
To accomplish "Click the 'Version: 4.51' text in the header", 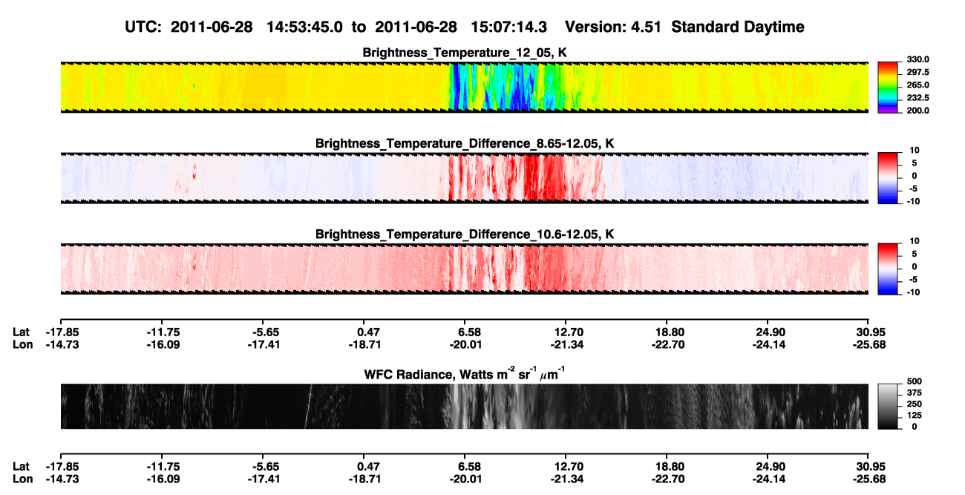I will 612,27.
